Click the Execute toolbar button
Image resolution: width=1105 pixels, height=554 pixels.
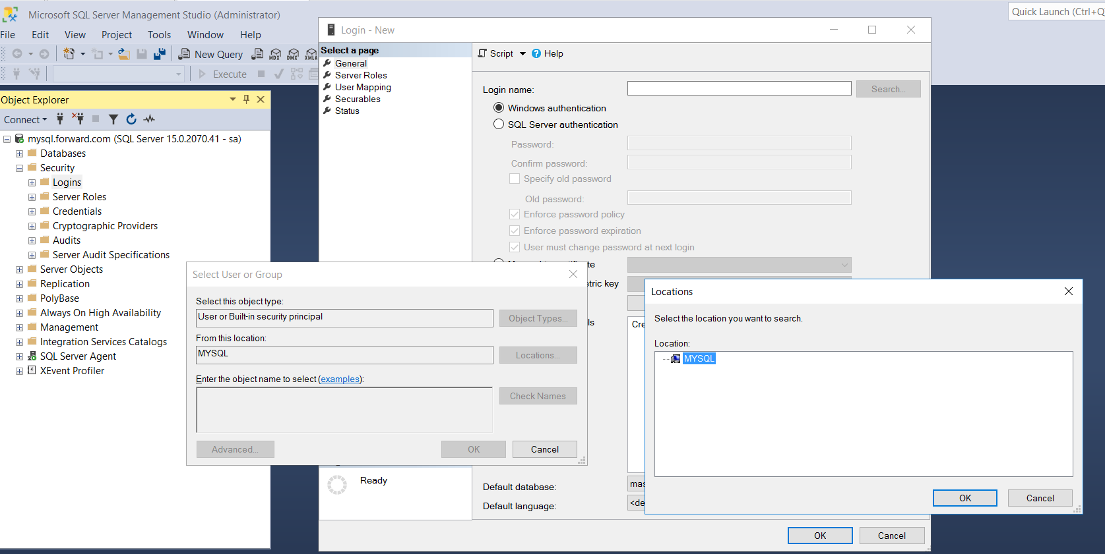pyautogui.click(x=223, y=74)
